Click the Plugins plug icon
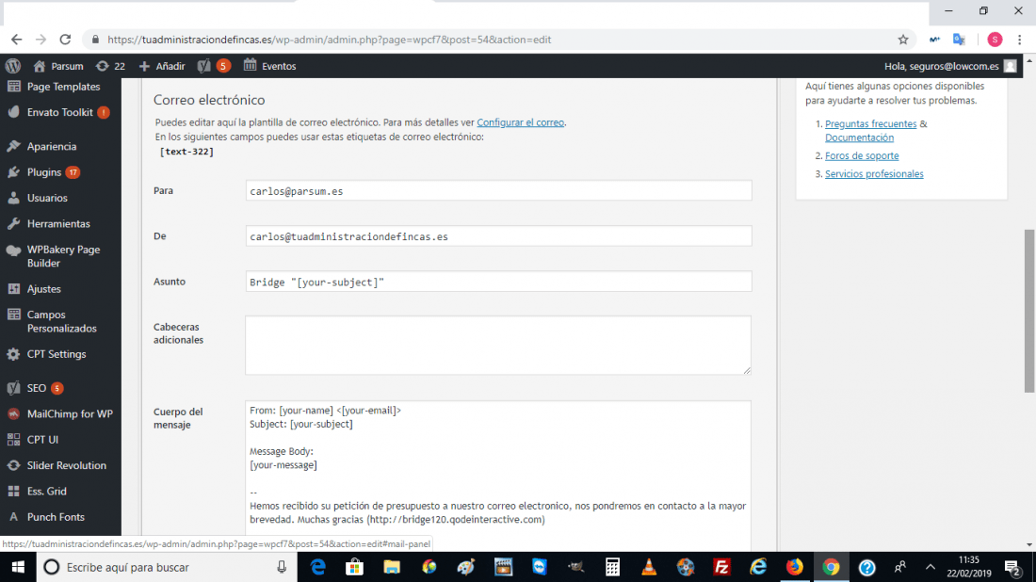1036x582 pixels. tap(13, 171)
